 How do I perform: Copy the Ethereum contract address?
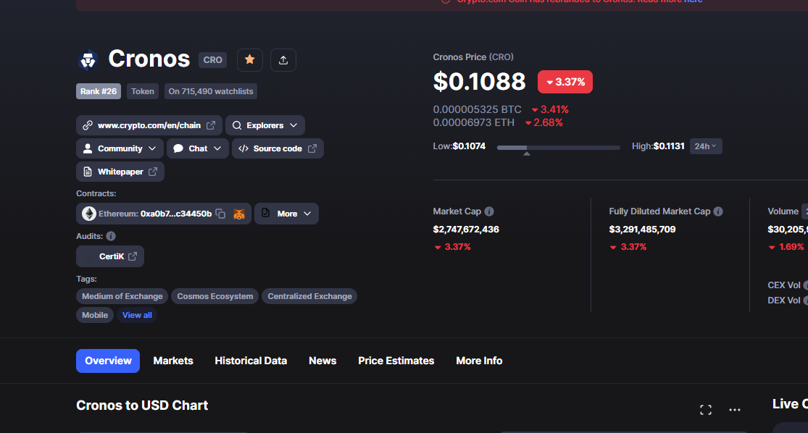[220, 214]
